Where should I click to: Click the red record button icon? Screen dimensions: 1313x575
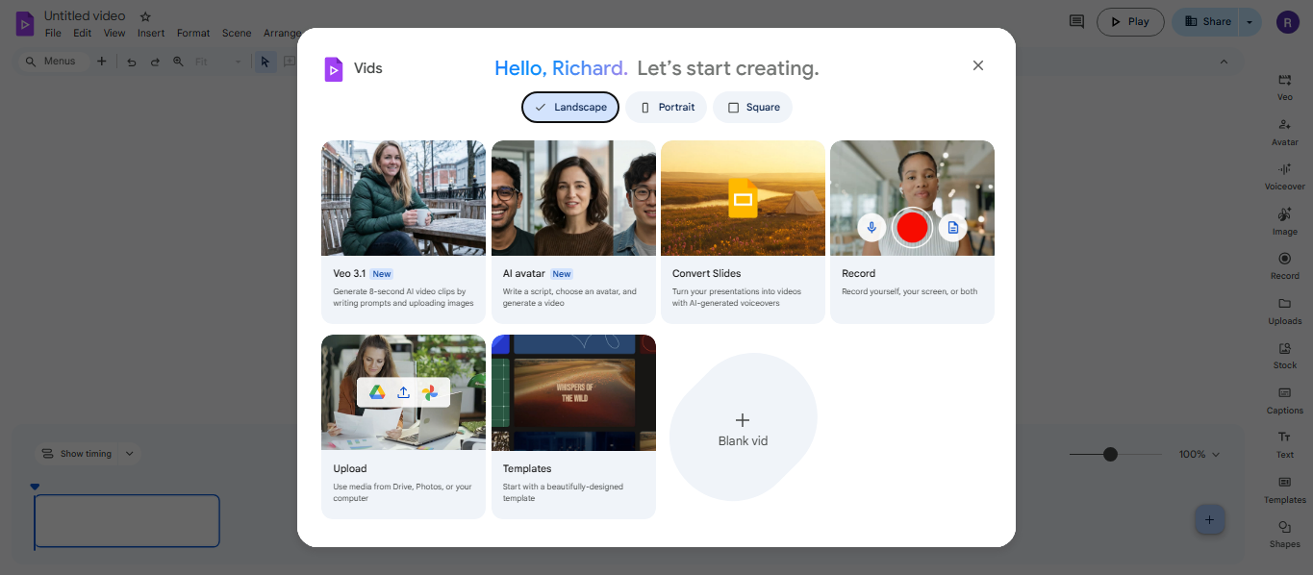pyautogui.click(x=911, y=228)
